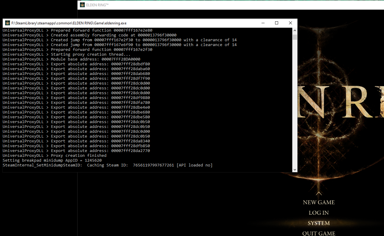384x236 pixels.
Task: Click export address 00007fff28da8340 line
Action: coord(76,141)
